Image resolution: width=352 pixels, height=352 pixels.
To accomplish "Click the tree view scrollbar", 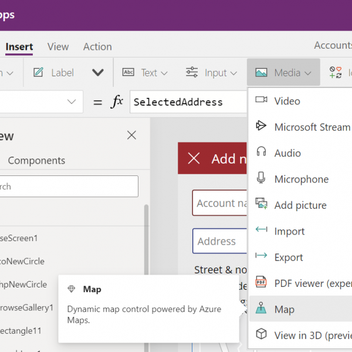I will [x=146, y=240].
